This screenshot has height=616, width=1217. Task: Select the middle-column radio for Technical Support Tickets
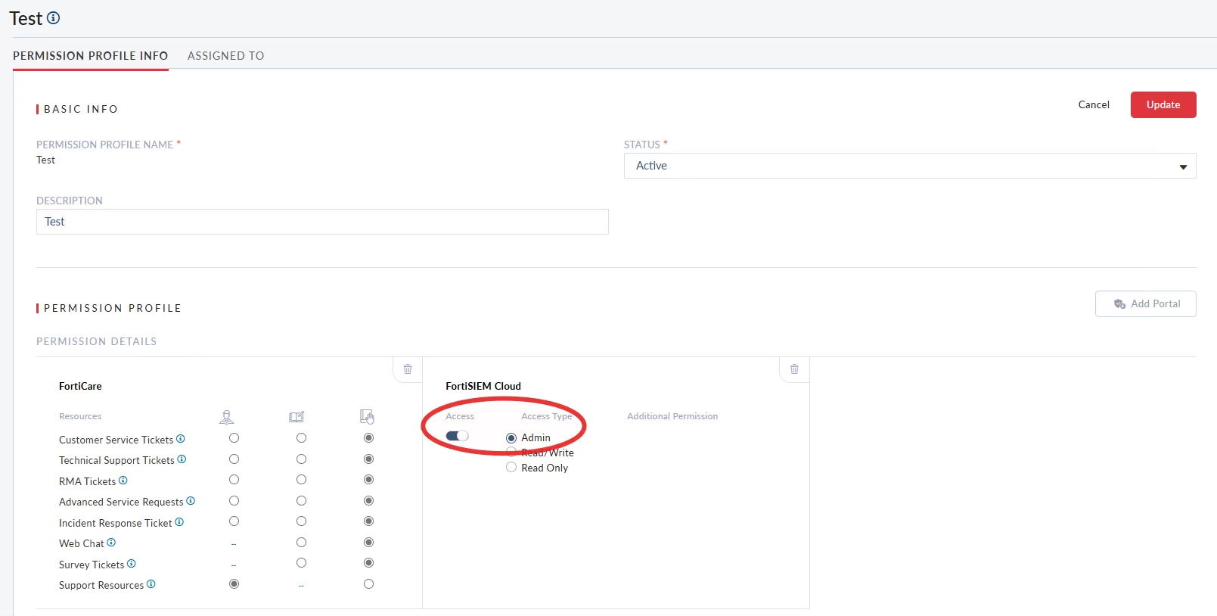tap(302, 459)
